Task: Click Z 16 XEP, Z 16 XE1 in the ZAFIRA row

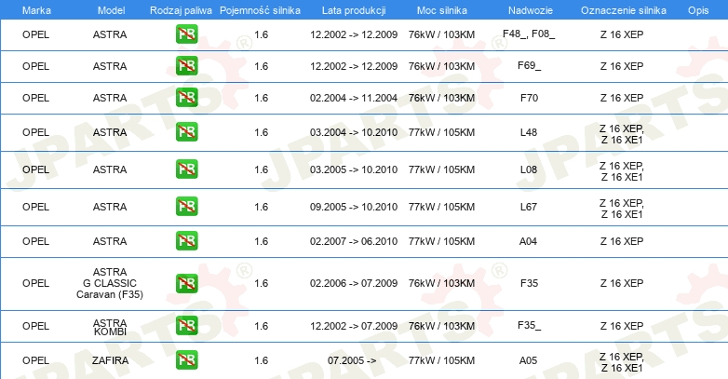Action: coord(622,362)
